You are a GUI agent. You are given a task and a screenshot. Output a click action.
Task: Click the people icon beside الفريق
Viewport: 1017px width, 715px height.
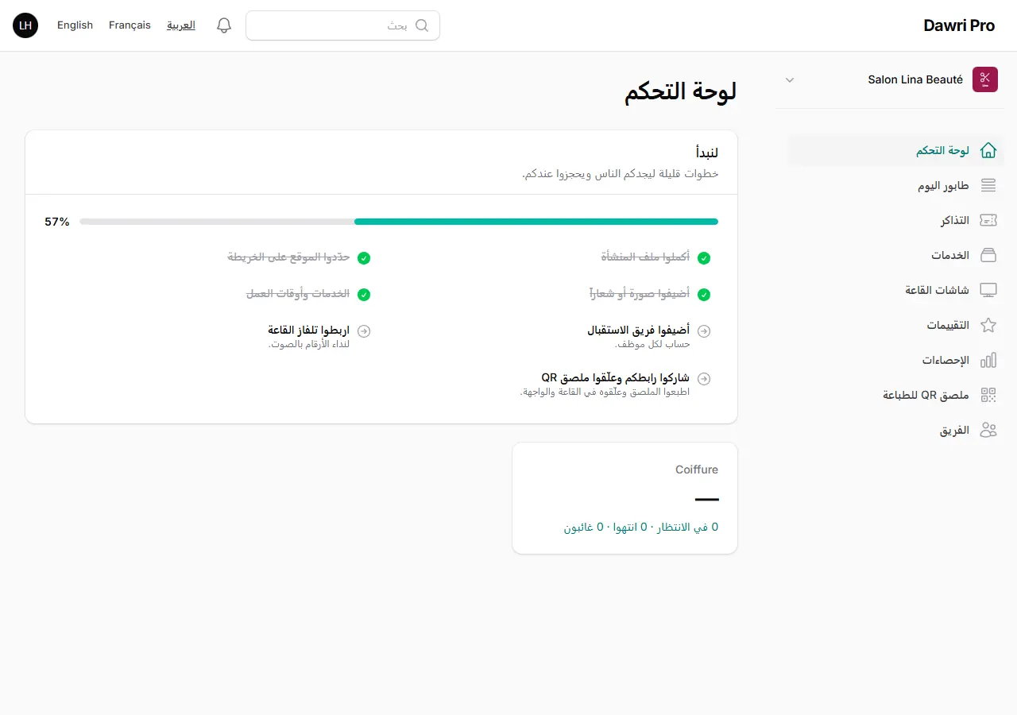pos(988,430)
